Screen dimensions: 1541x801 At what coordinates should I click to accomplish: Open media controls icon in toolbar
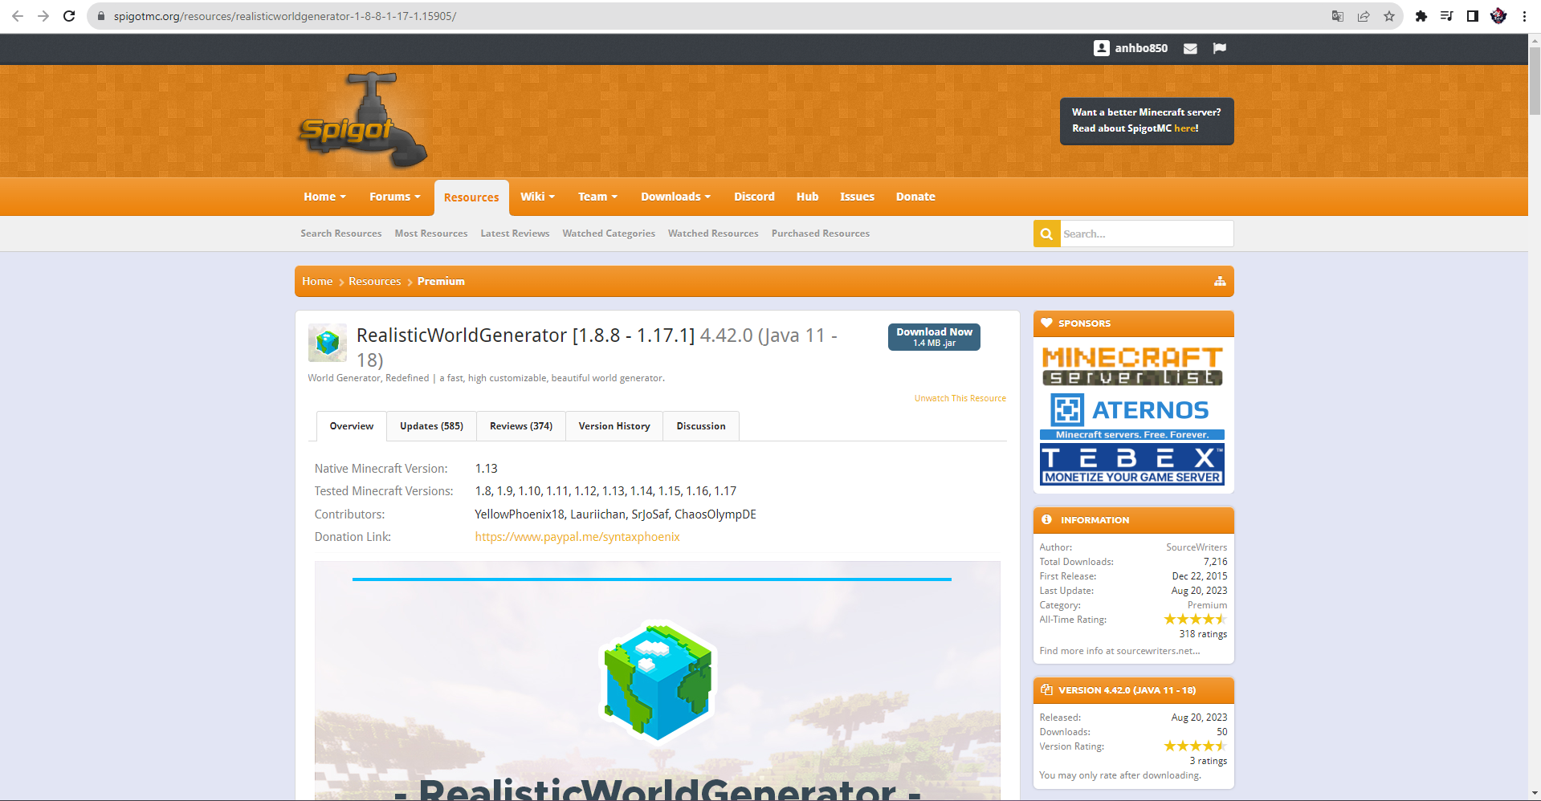pyautogui.click(x=1447, y=16)
